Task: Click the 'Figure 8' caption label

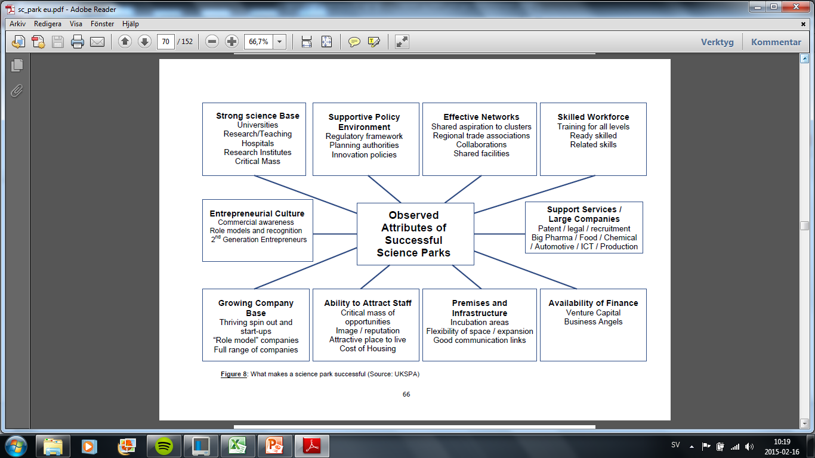Action: point(234,375)
